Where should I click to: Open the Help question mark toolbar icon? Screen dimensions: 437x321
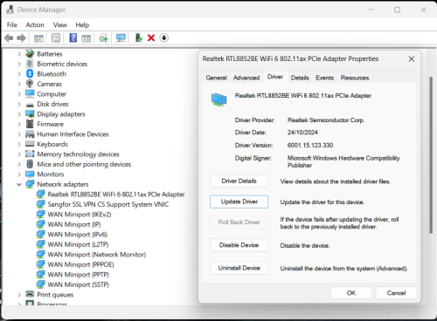click(73, 38)
